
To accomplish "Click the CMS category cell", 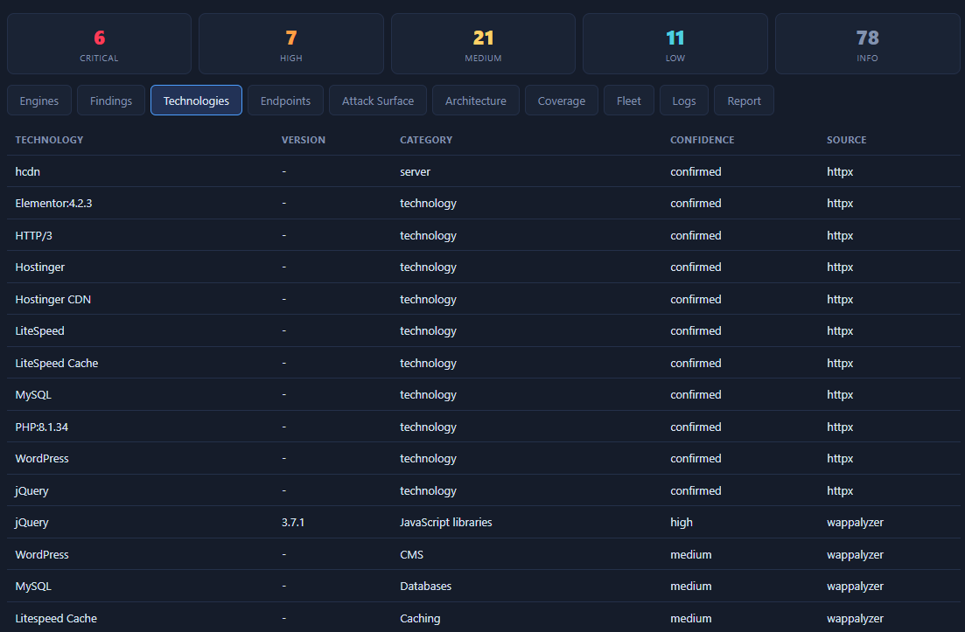I will pos(412,554).
